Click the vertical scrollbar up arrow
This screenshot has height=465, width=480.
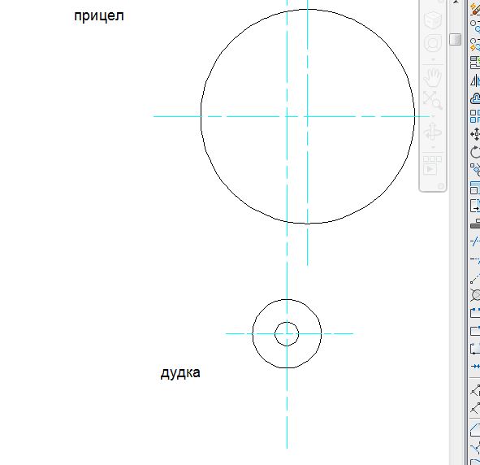tap(456, 2)
